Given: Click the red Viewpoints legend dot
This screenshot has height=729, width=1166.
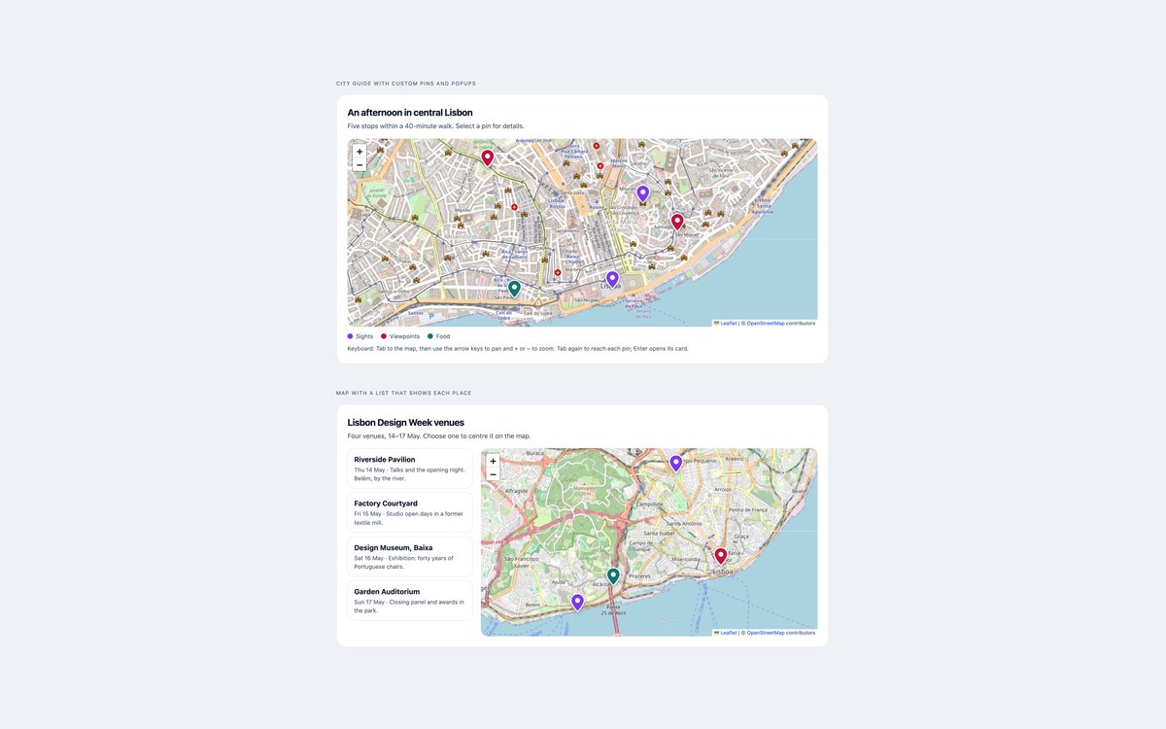Looking at the screenshot, I should pyautogui.click(x=384, y=336).
